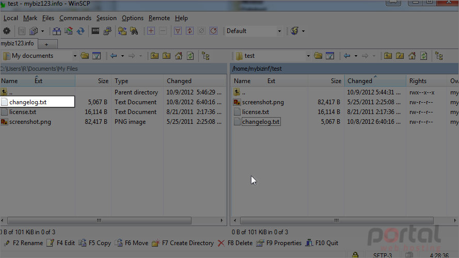Screen dimensions: 459x258
Task: Click the F2 Rename button
Action: pyautogui.click(x=23, y=243)
